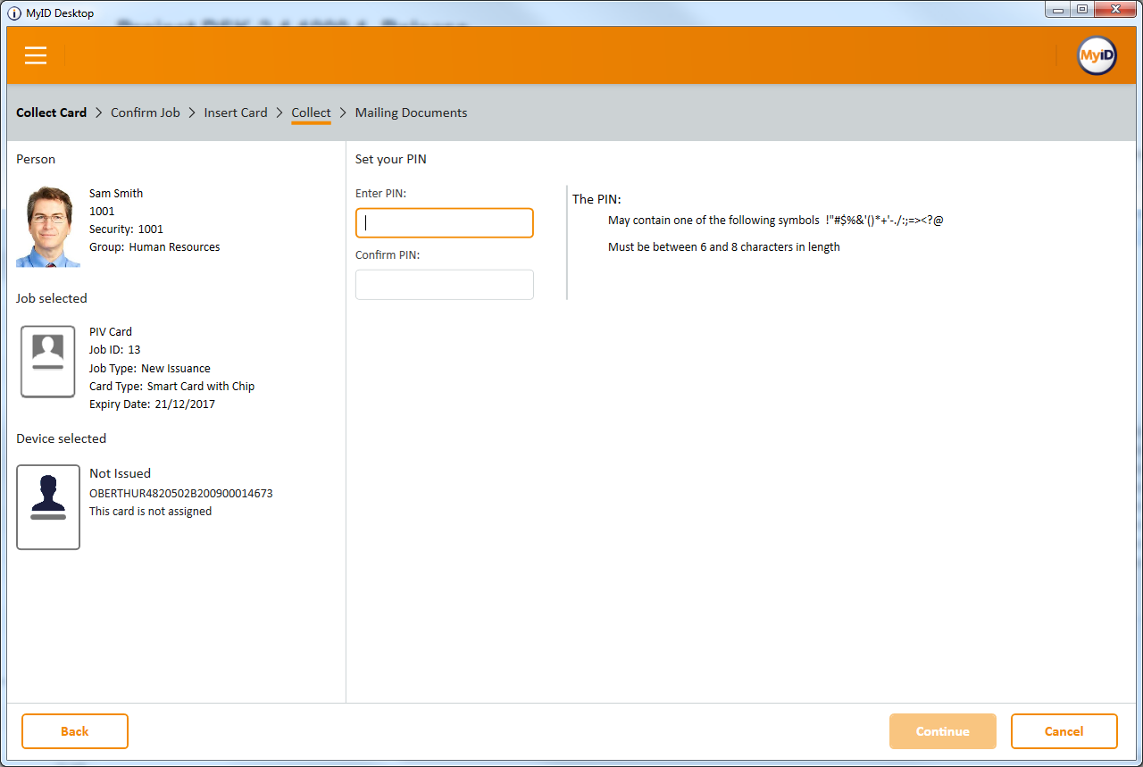Click the MyID Desktop title bar icon
This screenshot has height=767, width=1143.
tap(14, 13)
